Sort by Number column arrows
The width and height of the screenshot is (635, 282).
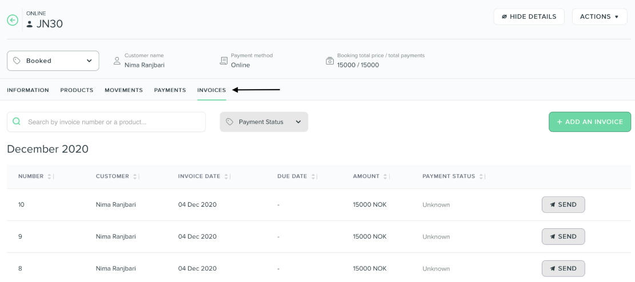click(x=49, y=176)
